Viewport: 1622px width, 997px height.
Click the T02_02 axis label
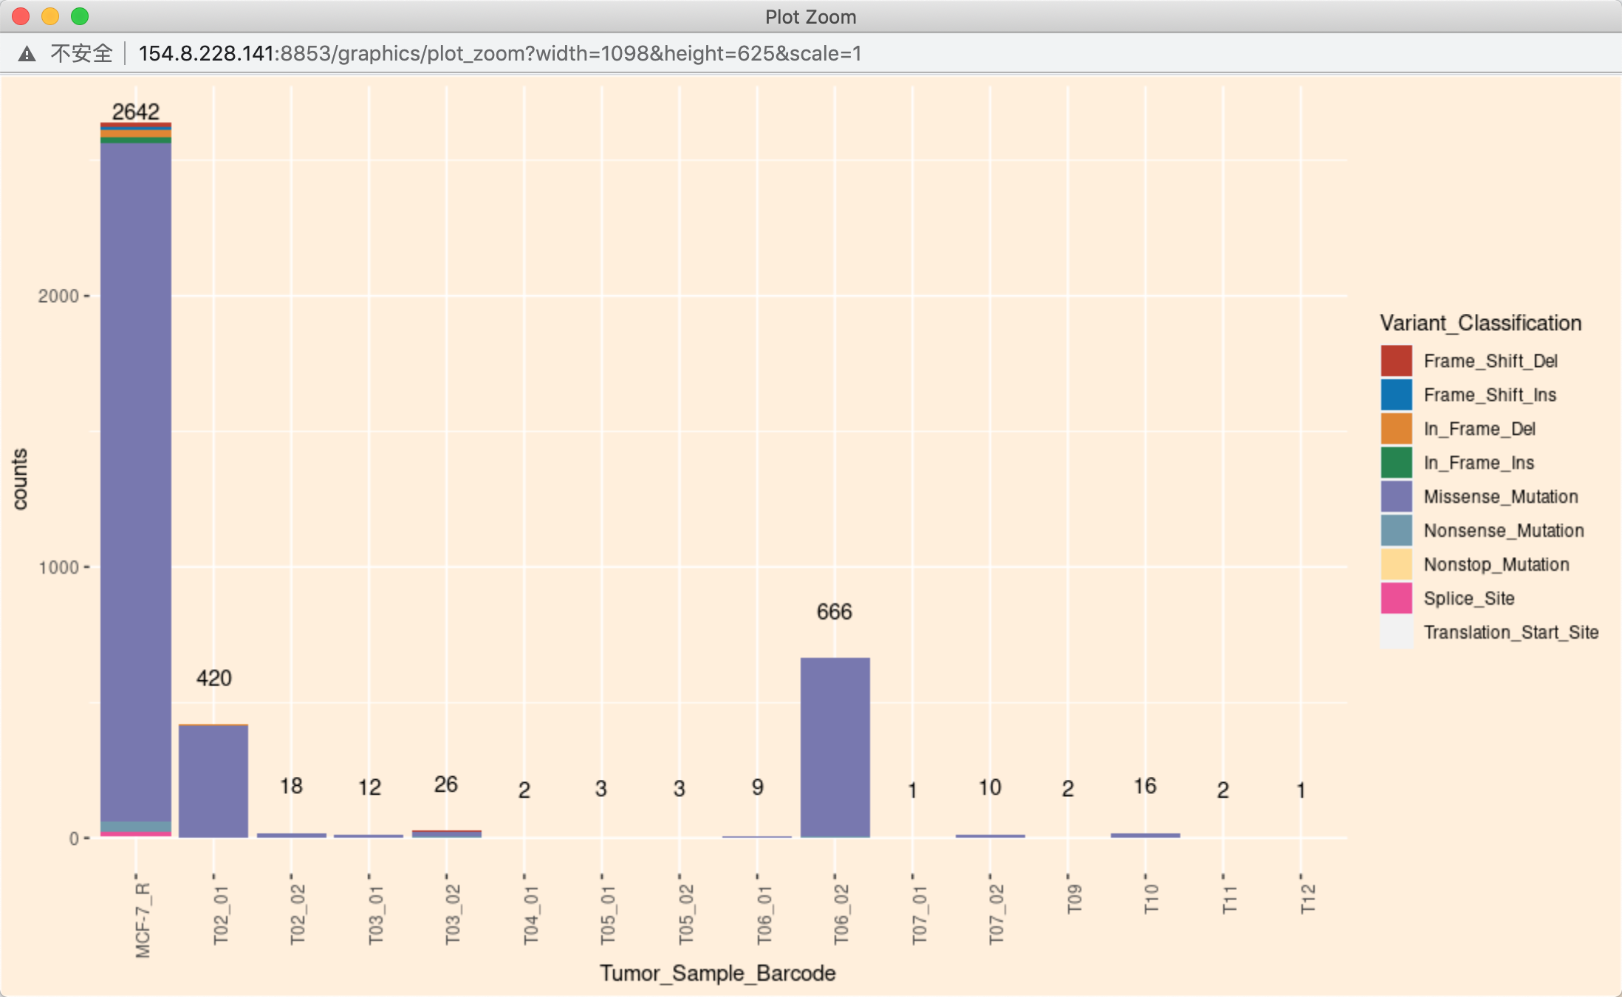click(x=298, y=915)
